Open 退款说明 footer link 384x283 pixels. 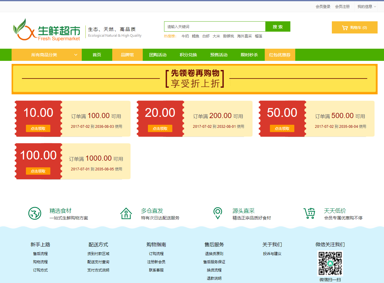214,278
